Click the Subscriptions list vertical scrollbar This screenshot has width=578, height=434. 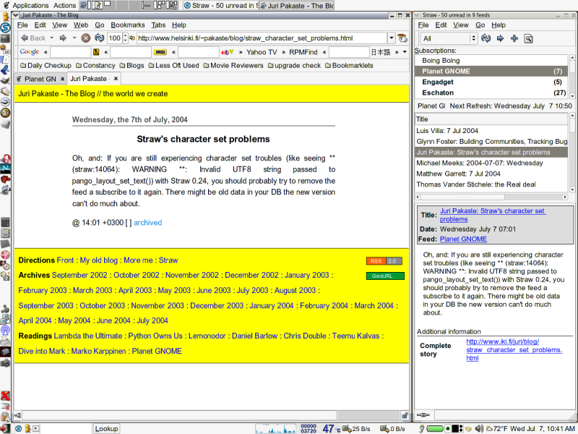click(x=572, y=77)
